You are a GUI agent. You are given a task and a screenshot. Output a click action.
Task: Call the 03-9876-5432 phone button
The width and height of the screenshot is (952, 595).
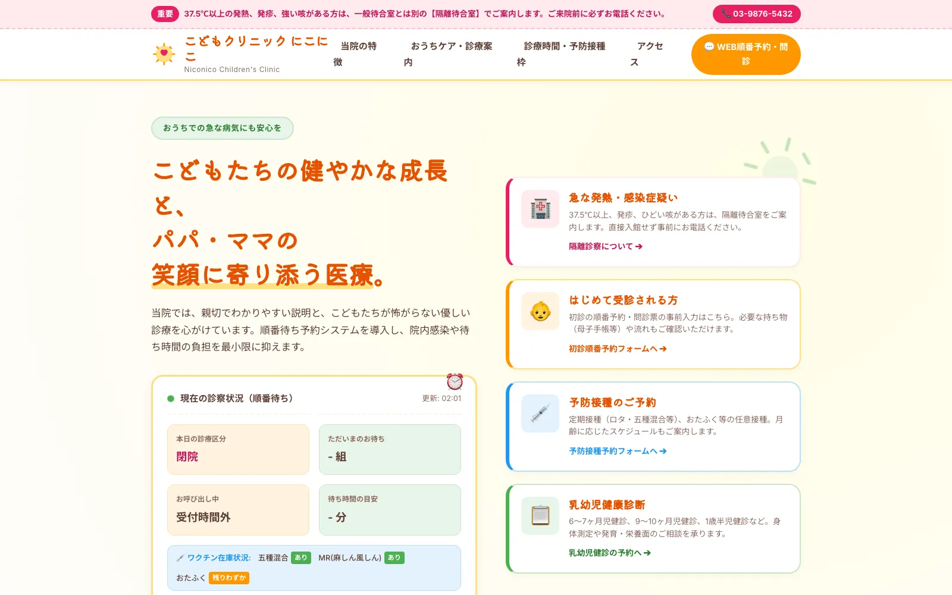(x=757, y=14)
